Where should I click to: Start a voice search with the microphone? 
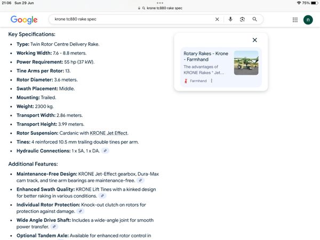230,19
